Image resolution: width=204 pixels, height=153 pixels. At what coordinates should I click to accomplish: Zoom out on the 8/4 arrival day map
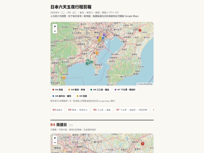[55, 142]
